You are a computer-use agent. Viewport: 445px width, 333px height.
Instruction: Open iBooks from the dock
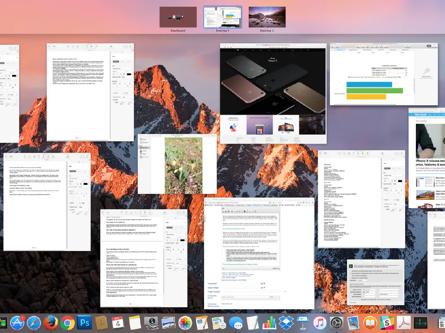click(x=370, y=323)
